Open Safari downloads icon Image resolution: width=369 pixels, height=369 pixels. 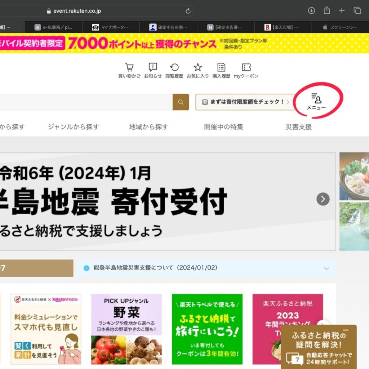tap(311, 10)
